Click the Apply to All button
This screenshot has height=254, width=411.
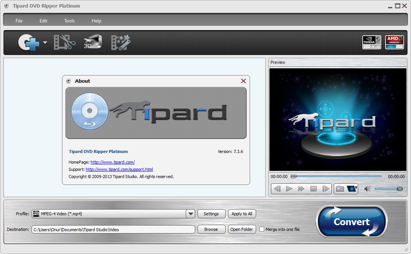coord(242,214)
